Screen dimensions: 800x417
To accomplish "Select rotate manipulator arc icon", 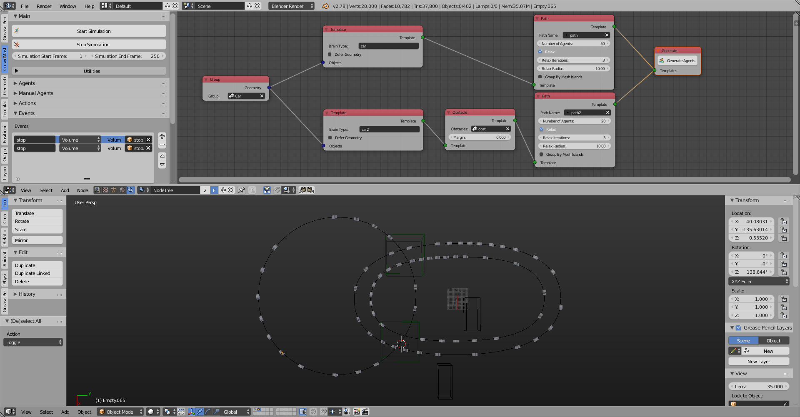I will pyautogui.click(x=208, y=412).
